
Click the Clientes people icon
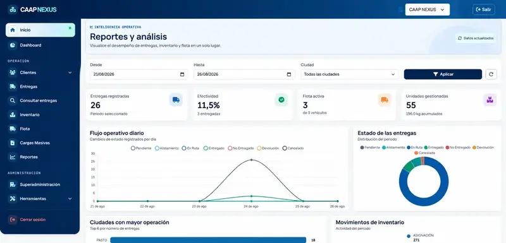13,73
